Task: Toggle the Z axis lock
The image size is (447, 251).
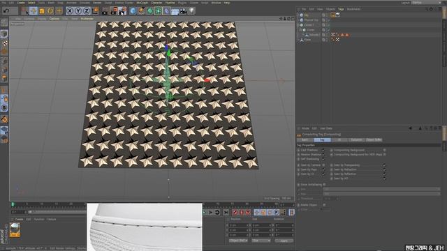Action: click(87, 11)
